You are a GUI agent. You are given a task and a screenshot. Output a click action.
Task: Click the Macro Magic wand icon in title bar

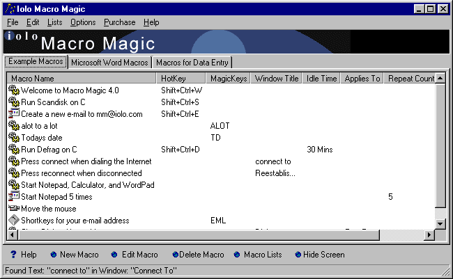pyautogui.click(x=10, y=9)
